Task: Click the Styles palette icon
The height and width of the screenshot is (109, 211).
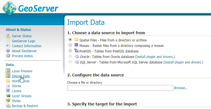Action: 8,100
